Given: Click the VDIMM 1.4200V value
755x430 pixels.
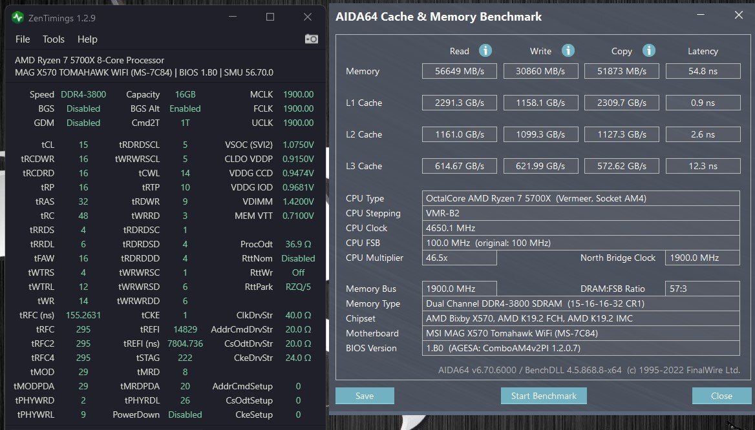Looking at the screenshot, I should (298, 201).
